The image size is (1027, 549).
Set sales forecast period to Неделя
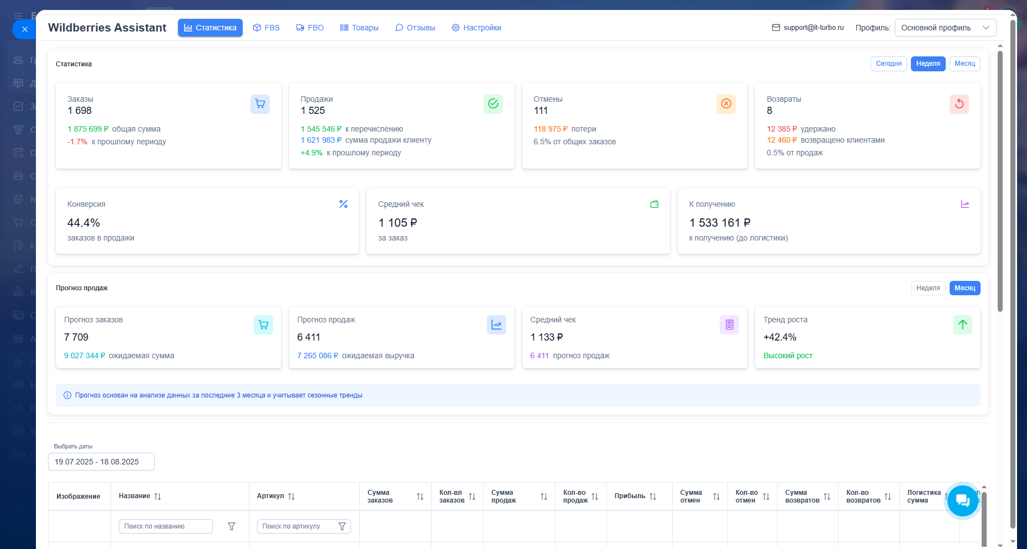point(928,288)
